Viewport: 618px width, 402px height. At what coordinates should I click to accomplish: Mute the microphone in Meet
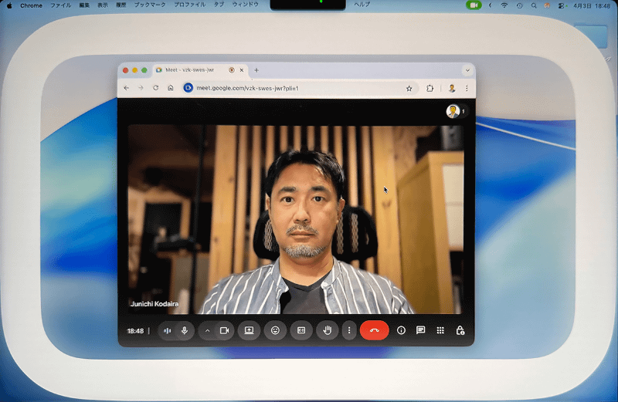click(x=185, y=330)
